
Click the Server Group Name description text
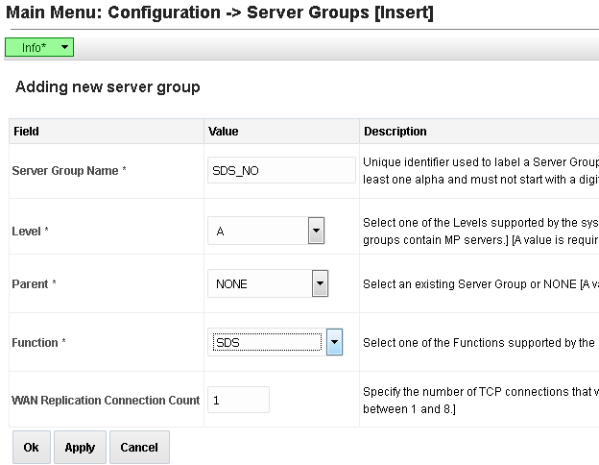480,170
